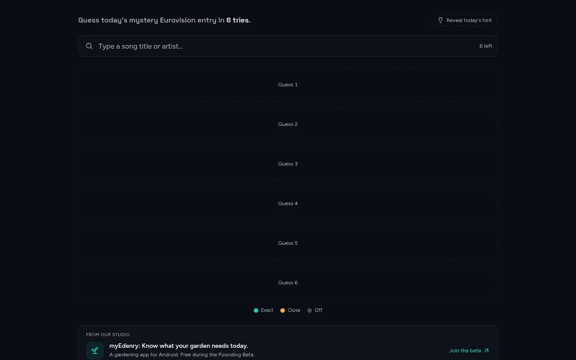
Task: Click the myEdenry headline text
Action: click(179, 346)
